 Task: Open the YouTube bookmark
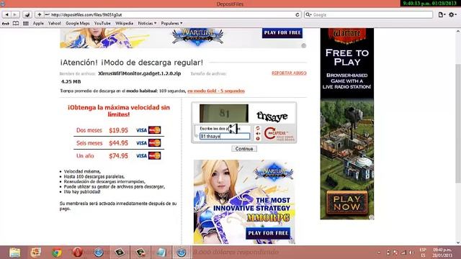pos(102,23)
